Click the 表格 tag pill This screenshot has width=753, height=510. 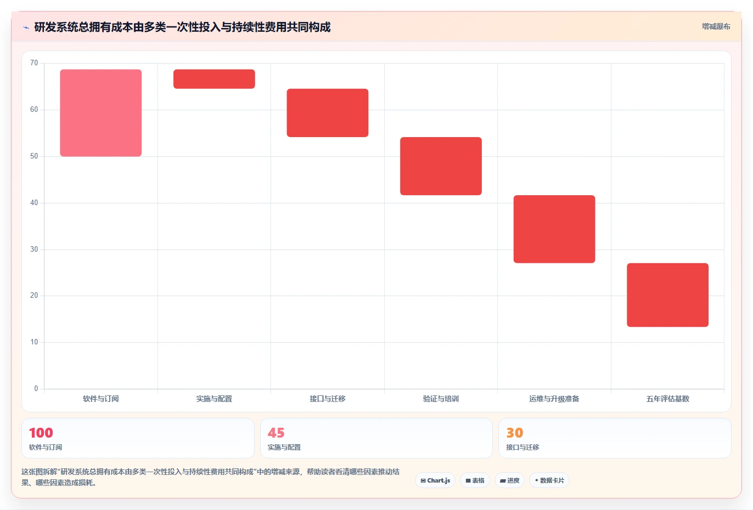pos(475,480)
